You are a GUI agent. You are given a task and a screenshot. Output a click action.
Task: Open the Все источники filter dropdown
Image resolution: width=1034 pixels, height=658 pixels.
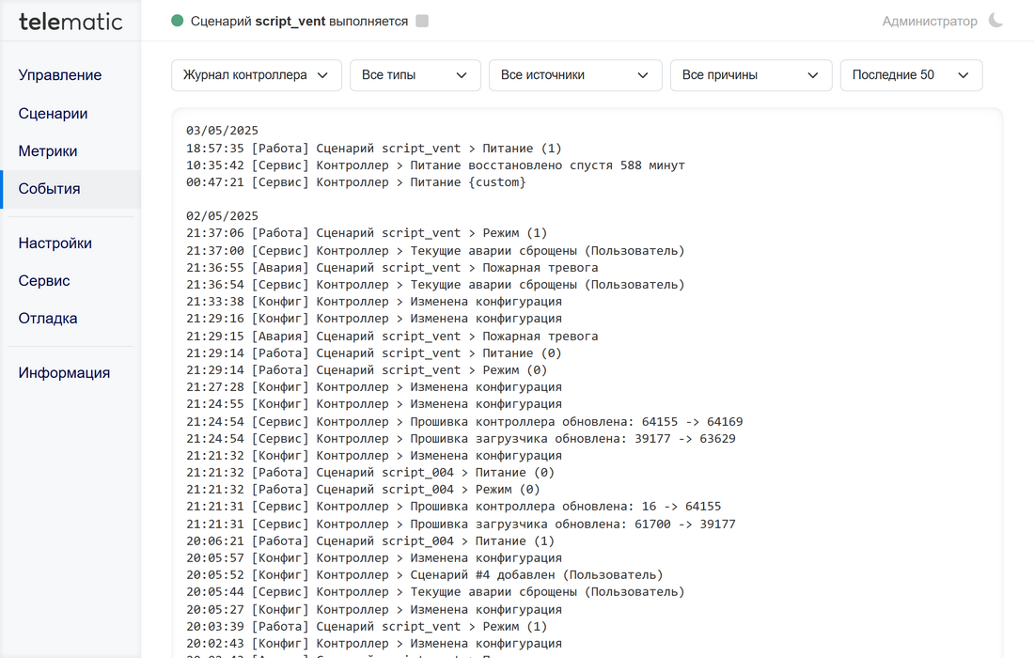[x=574, y=75]
